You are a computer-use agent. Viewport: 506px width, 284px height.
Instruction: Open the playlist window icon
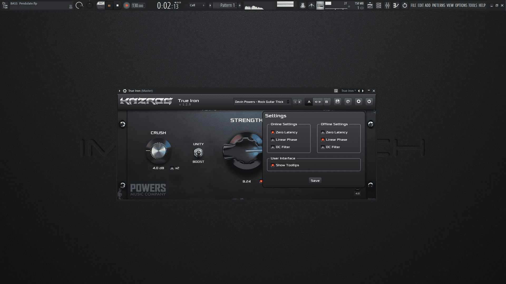click(x=370, y=5)
